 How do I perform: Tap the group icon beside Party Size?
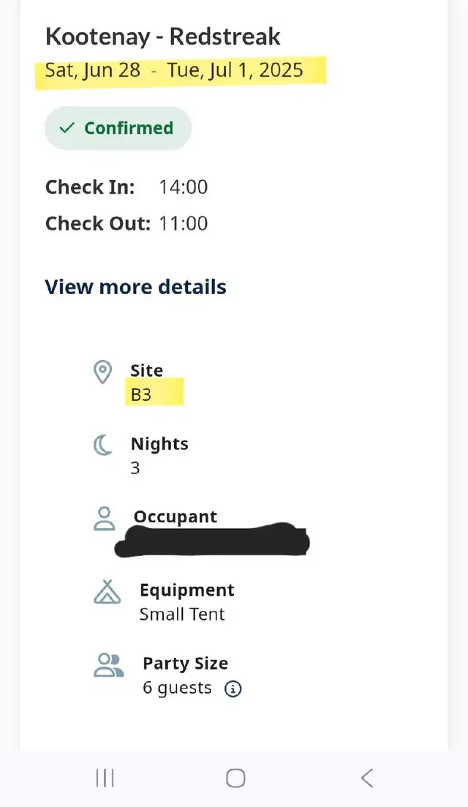[108, 664]
